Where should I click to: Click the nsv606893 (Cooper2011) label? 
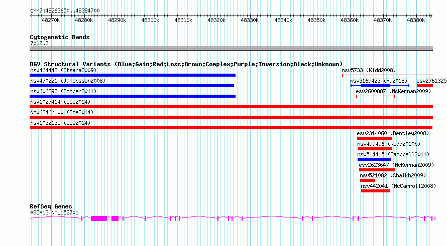(x=63, y=91)
